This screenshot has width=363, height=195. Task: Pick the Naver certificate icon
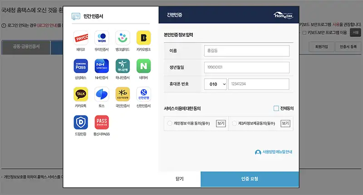pos(143,66)
